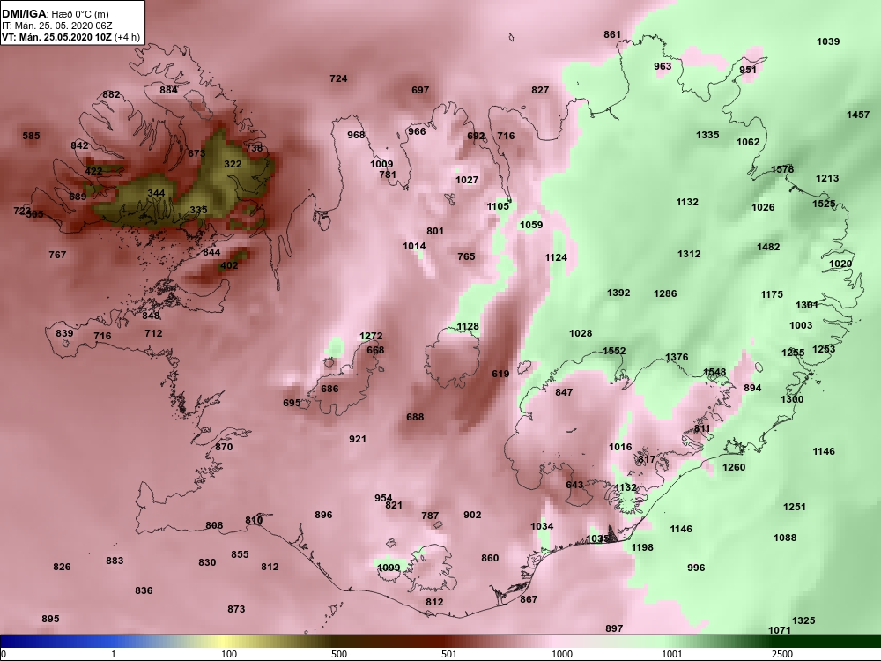Click the yellow part of the color scale
881x661 pixels.
point(225,642)
